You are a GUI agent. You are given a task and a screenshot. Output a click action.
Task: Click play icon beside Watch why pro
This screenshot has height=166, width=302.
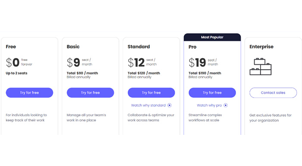coord(226,105)
